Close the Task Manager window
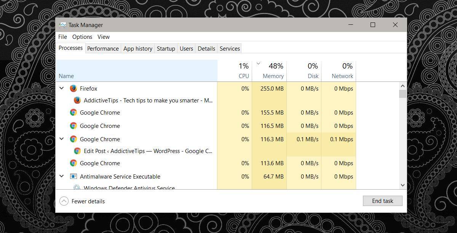The width and height of the screenshot is (457, 233). coord(395,25)
